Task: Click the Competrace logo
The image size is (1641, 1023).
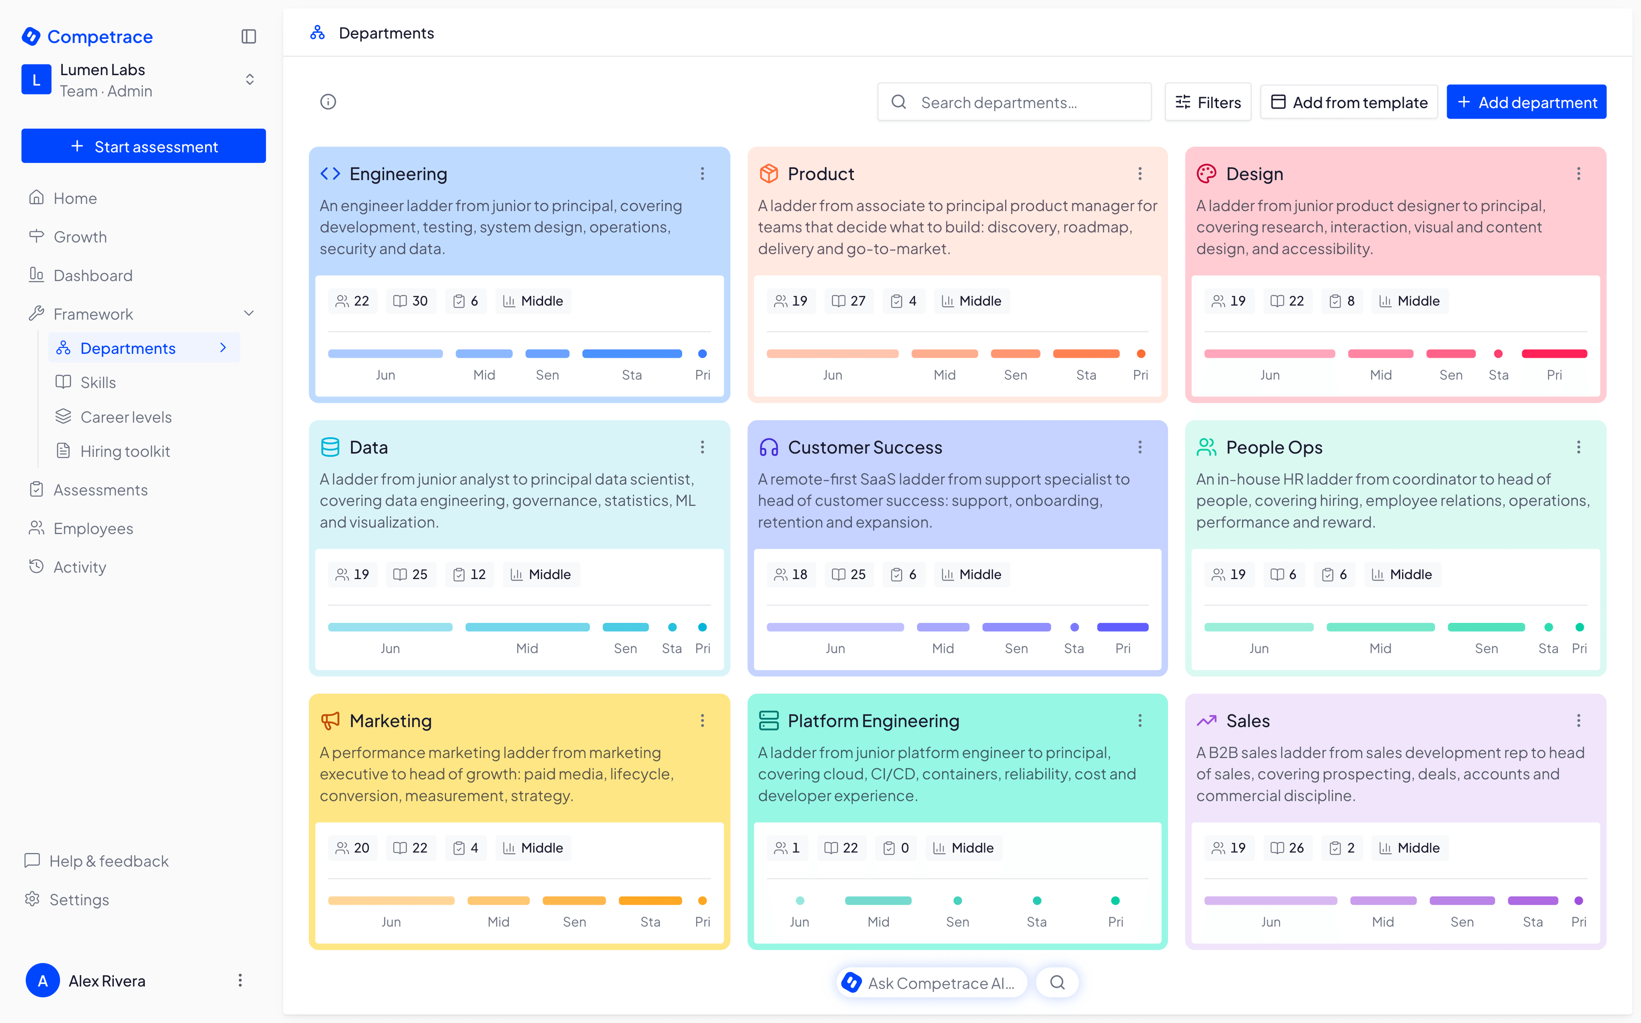Action: point(87,37)
